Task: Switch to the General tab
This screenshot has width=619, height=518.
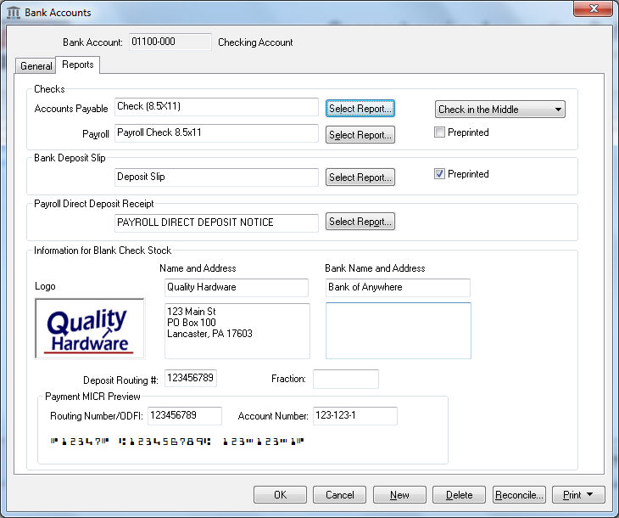Action: pyautogui.click(x=36, y=66)
